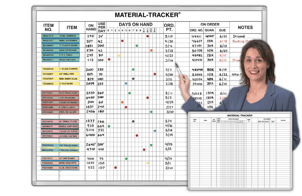Select the Panel Extrusion item label
This screenshot has height=196, width=302.
click(x=68, y=41)
